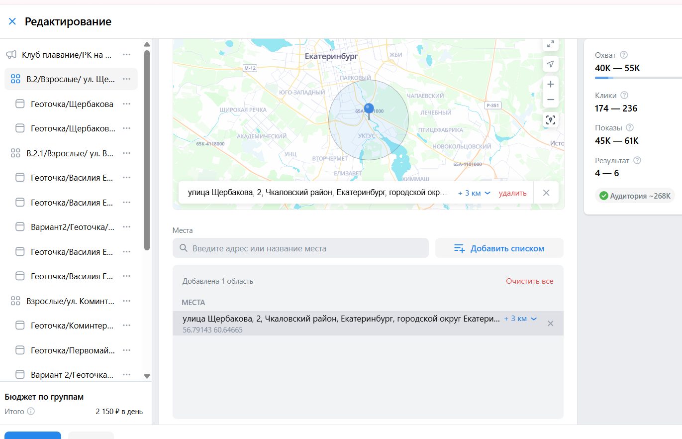Show help tooltip for Показы

[630, 127]
